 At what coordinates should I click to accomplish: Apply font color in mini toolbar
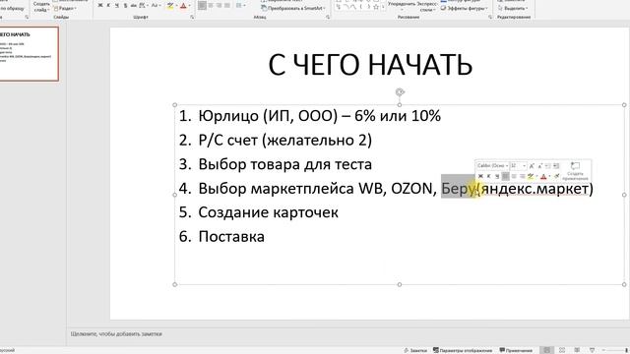click(543, 176)
